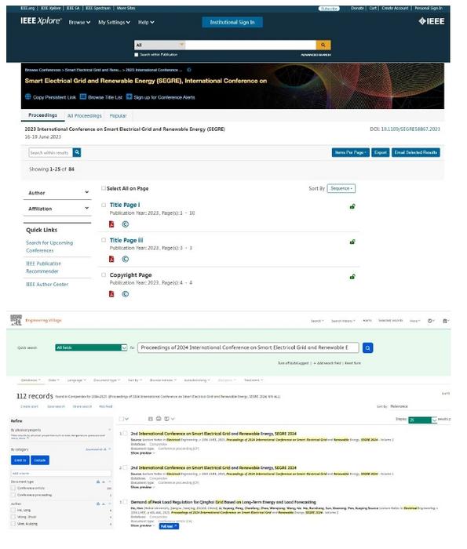Check the Select All on Page checkbox
This screenshot has width=467, height=549.
(x=104, y=188)
